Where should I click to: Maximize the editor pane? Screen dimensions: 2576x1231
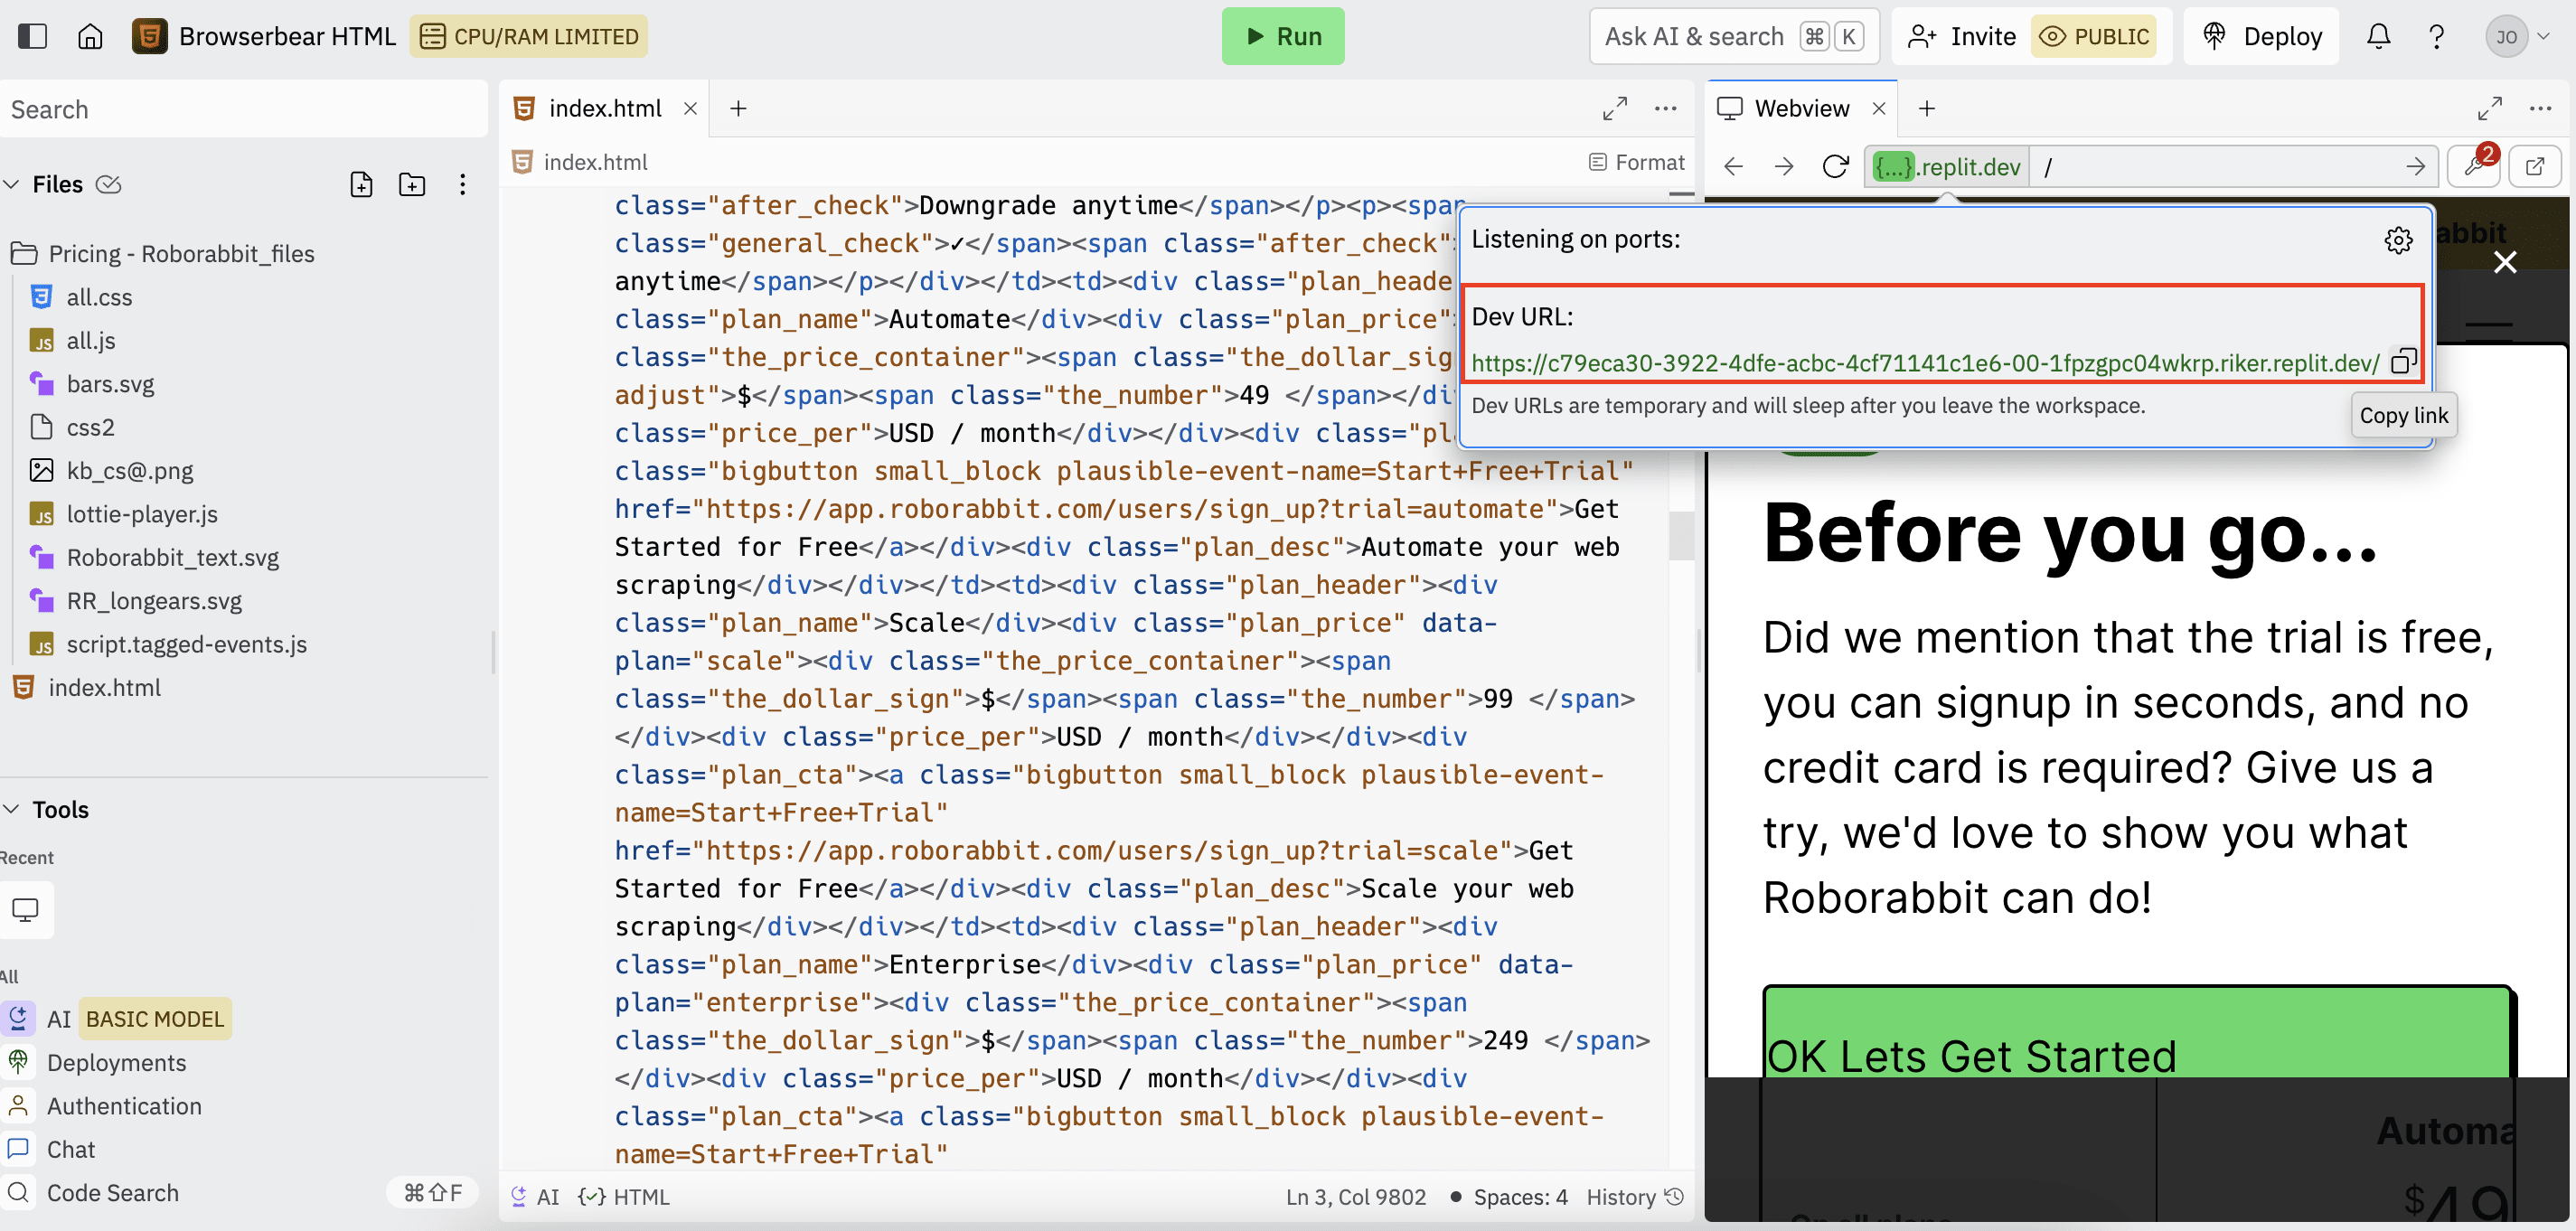tap(1614, 108)
